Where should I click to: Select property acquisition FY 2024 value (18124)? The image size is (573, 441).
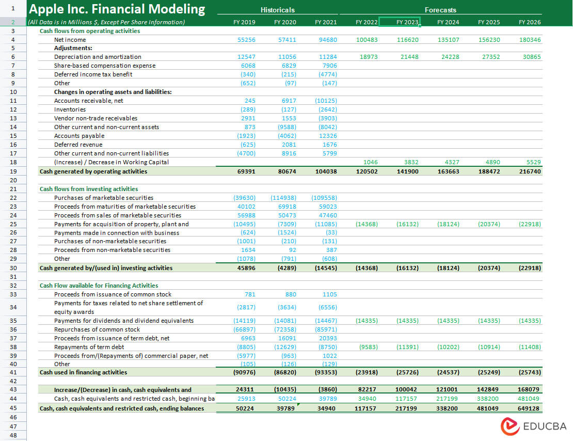[x=448, y=224]
